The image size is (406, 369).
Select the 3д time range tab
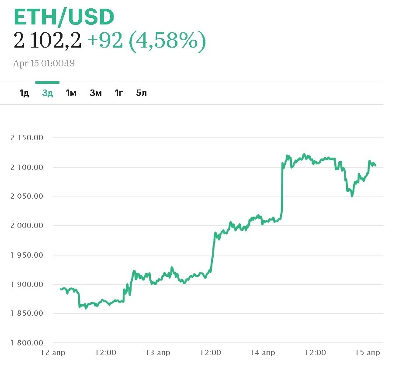[x=47, y=93]
